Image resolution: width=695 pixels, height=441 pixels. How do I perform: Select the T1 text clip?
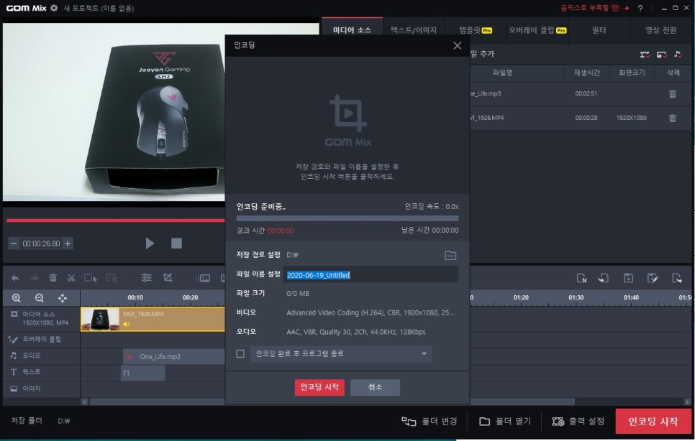[143, 373]
